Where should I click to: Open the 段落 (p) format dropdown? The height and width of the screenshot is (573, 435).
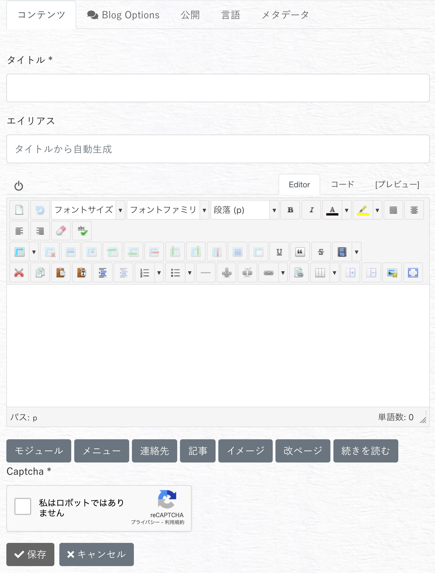(245, 210)
